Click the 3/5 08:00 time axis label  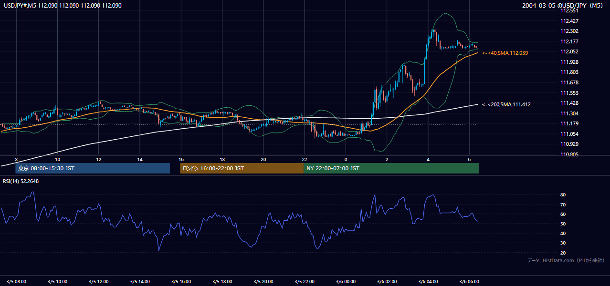(17, 281)
